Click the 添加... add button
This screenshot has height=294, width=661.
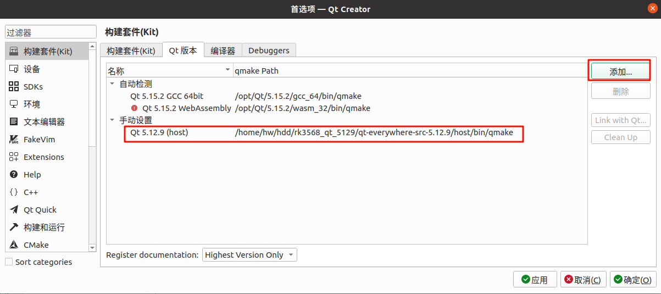click(x=621, y=71)
